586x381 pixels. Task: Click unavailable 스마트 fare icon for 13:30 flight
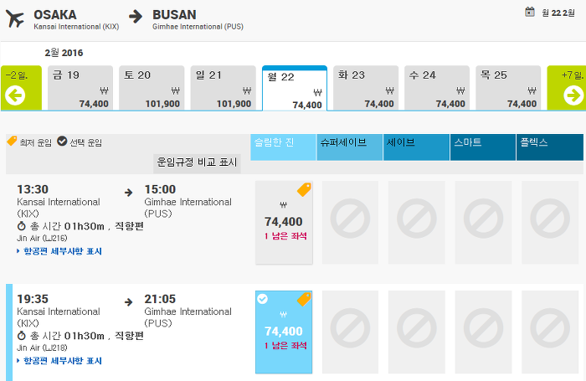[483, 223]
